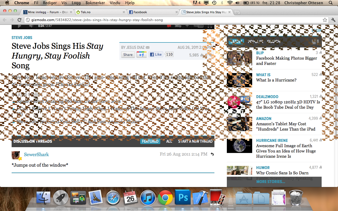Image resolution: width=338 pixels, height=211 pixels.
Task: Open the 47" LG 3D HDTV deal story
Action: (x=288, y=105)
